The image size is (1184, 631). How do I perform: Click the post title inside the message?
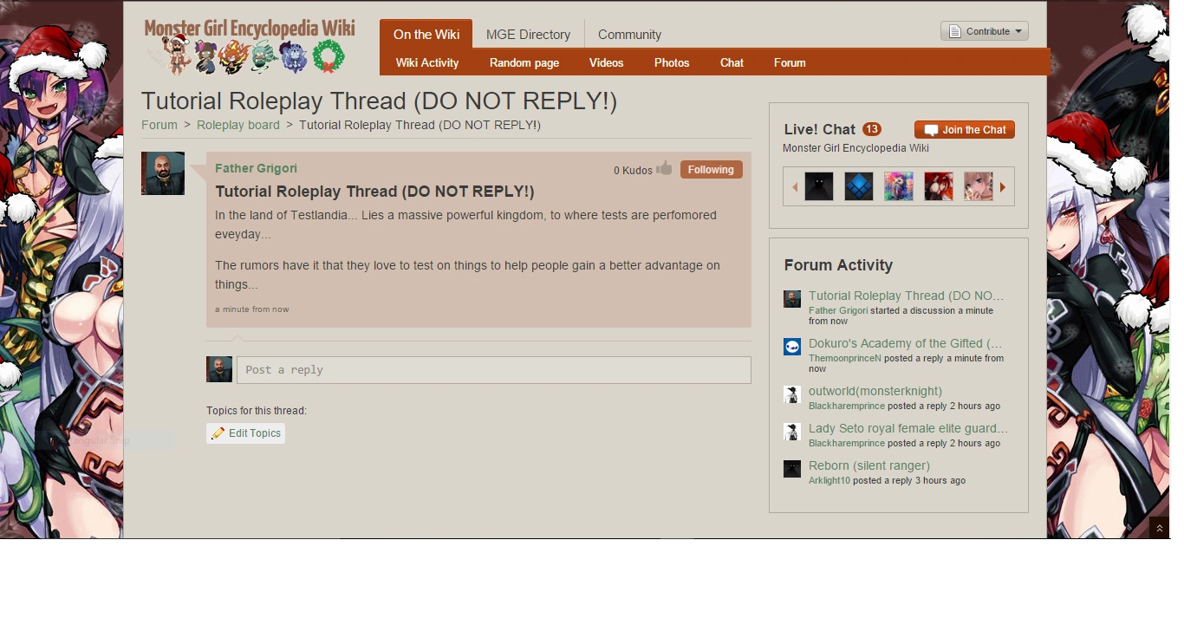point(374,192)
